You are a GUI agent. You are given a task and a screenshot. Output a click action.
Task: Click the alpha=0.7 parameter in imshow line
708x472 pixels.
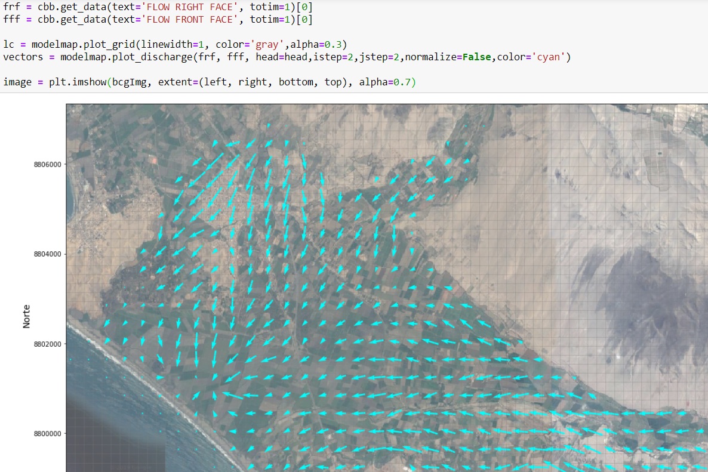coord(384,82)
